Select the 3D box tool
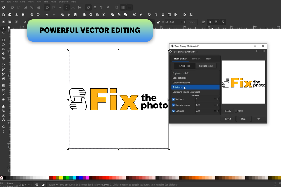The height and width of the screenshot is (187, 281). coord(3,54)
